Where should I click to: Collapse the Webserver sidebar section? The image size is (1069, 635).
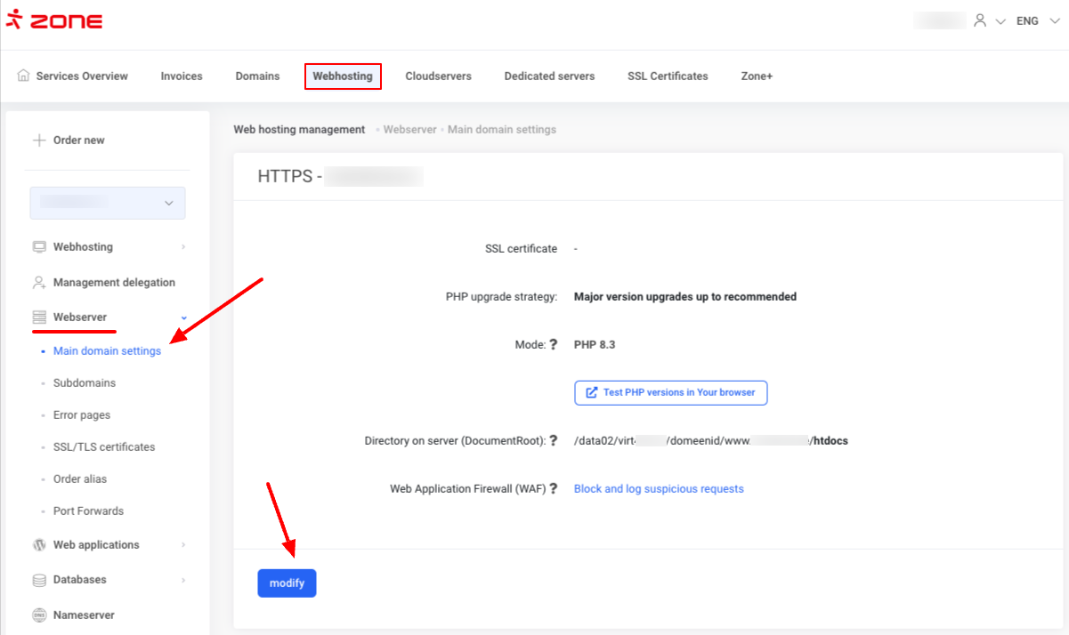pyautogui.click(x=183, y=317)
